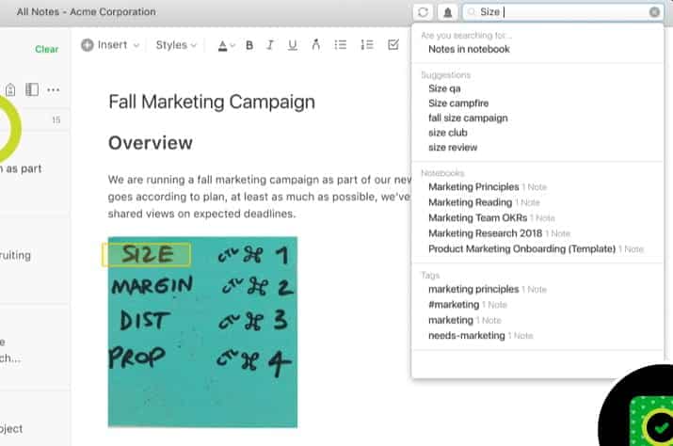Open the Marketing Research 2018 notebook
Screen dimensions: 673x446
[x=499, y=233]
